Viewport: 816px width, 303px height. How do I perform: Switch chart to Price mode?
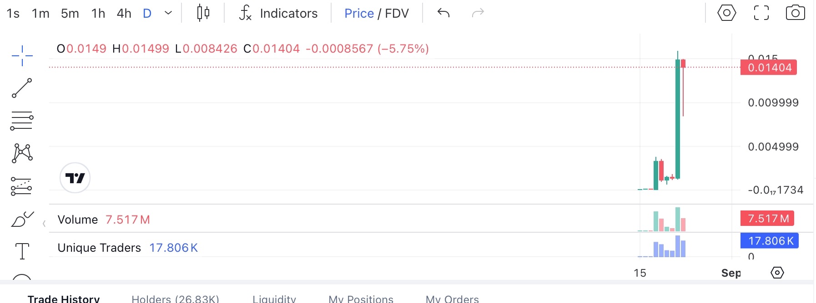pyautogui.click(x=359, y=14)
